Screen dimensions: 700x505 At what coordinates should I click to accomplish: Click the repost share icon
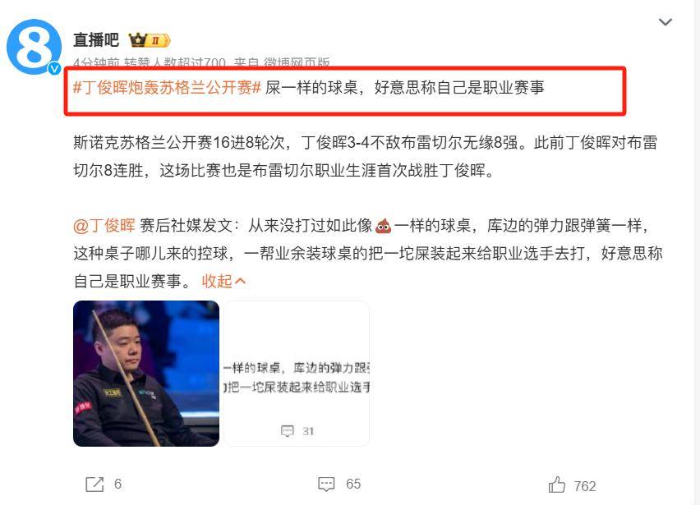(x=94, y=484)
